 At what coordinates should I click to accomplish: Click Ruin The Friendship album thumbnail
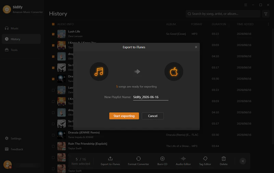tap(62, 146)
